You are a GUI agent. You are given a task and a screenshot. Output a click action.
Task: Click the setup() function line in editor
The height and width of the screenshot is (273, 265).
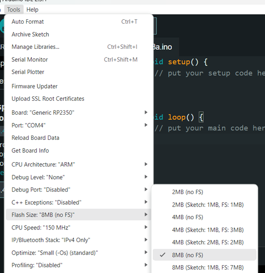click(x=181, y=62)
